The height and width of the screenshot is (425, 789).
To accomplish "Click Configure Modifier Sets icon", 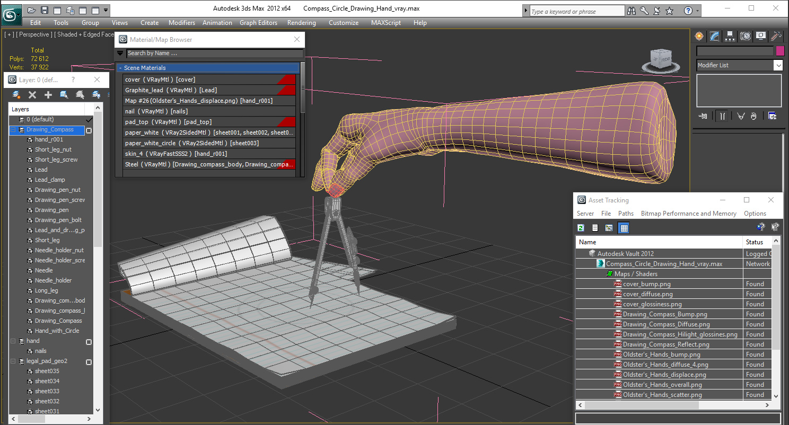I will (772, 116).
